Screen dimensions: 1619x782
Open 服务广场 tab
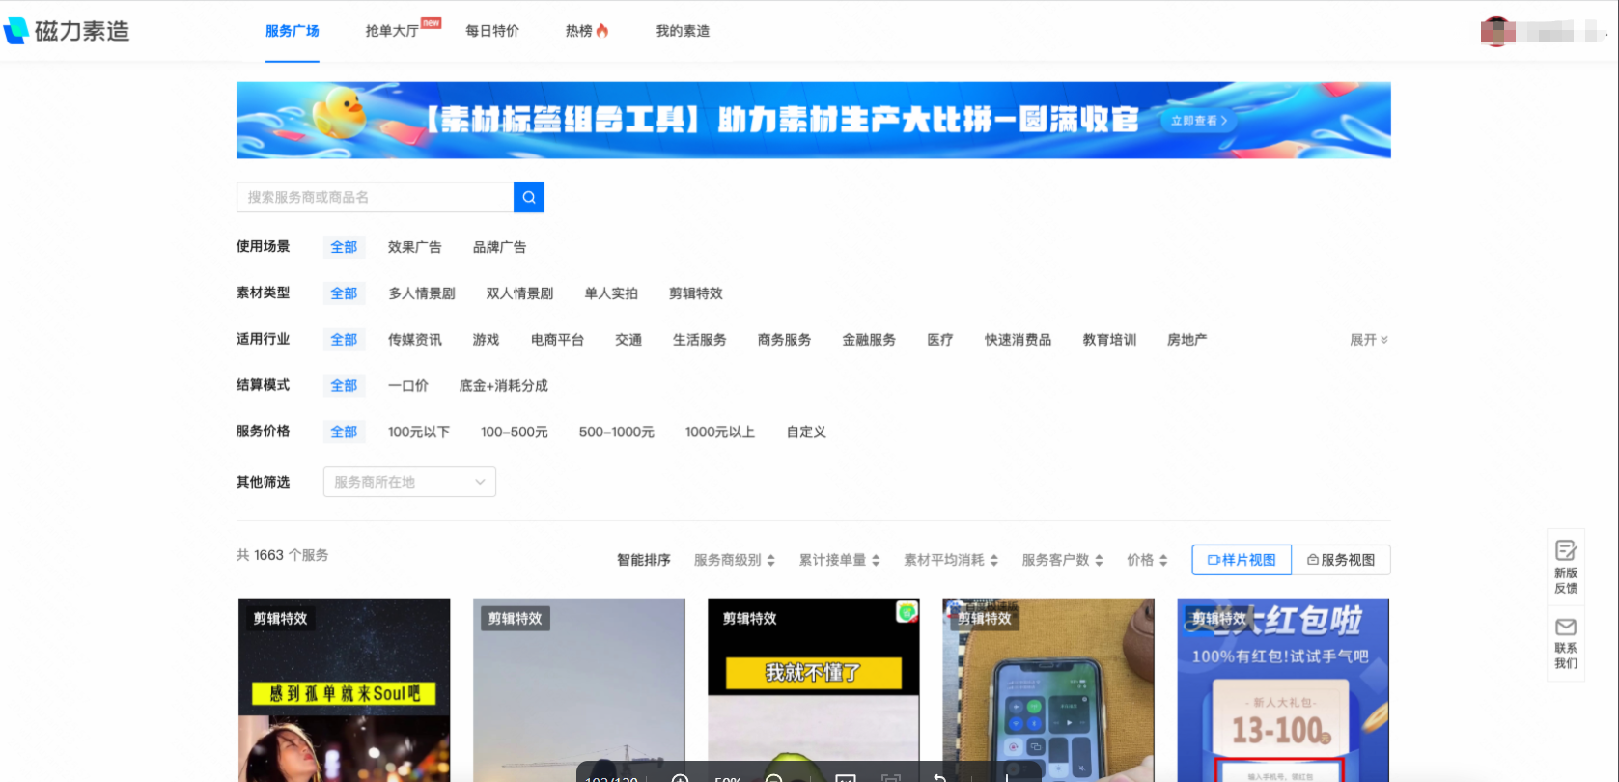(293, 31)
